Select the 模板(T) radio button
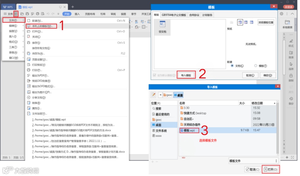 click(x=256, y=66)
